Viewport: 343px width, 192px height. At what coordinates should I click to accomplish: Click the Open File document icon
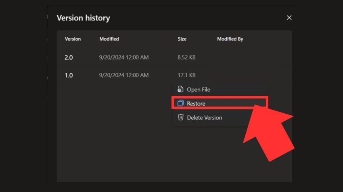(180, 90)
